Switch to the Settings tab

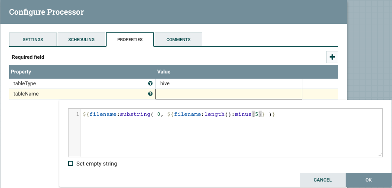[33, 40]
